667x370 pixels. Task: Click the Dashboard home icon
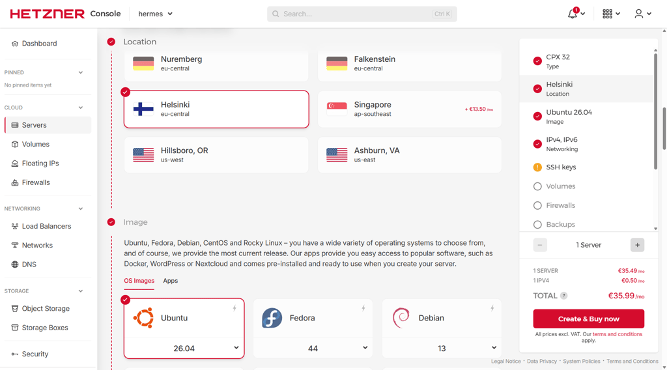(x=15, y=44)
